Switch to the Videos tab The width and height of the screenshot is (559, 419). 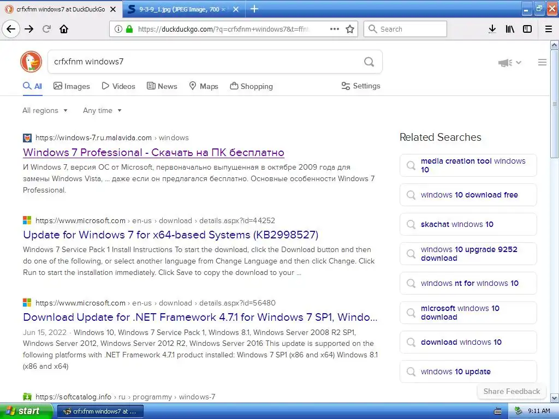[x=118, y=86]
